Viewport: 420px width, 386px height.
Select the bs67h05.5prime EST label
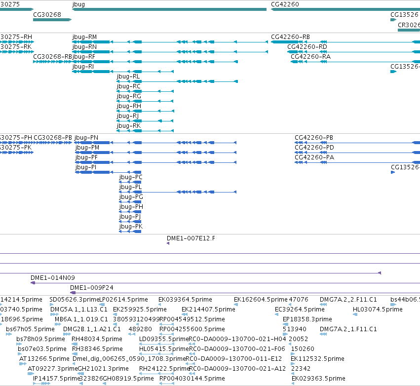tap(30, 329)
